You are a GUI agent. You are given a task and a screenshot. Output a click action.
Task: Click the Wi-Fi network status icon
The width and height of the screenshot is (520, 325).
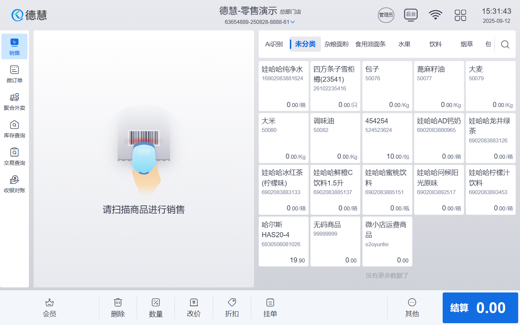coord(435,15)
